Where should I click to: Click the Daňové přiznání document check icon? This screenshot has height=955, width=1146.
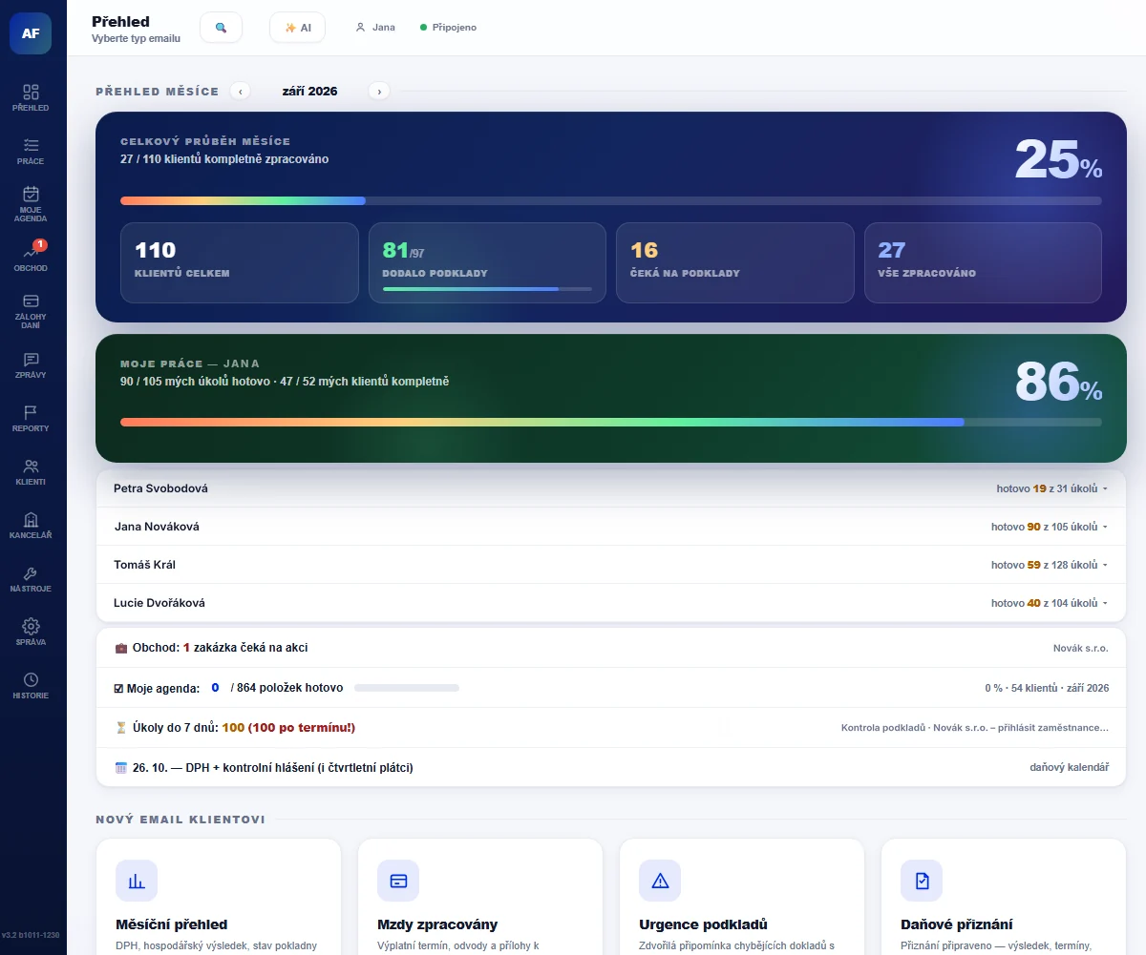tap(922, 881)
